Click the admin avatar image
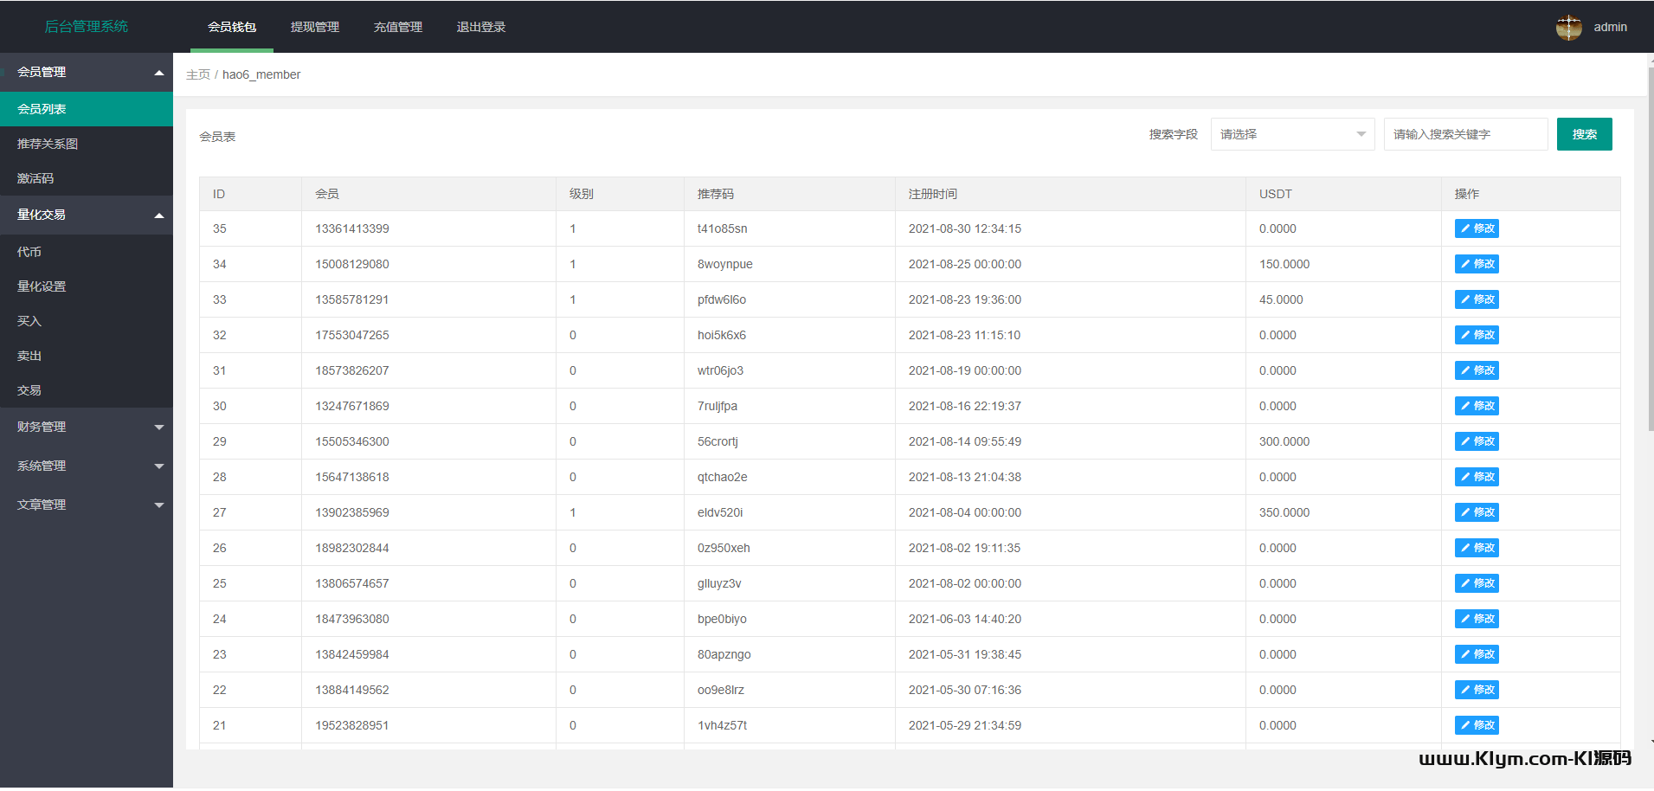1654x791 pixels. [1568, 28]
